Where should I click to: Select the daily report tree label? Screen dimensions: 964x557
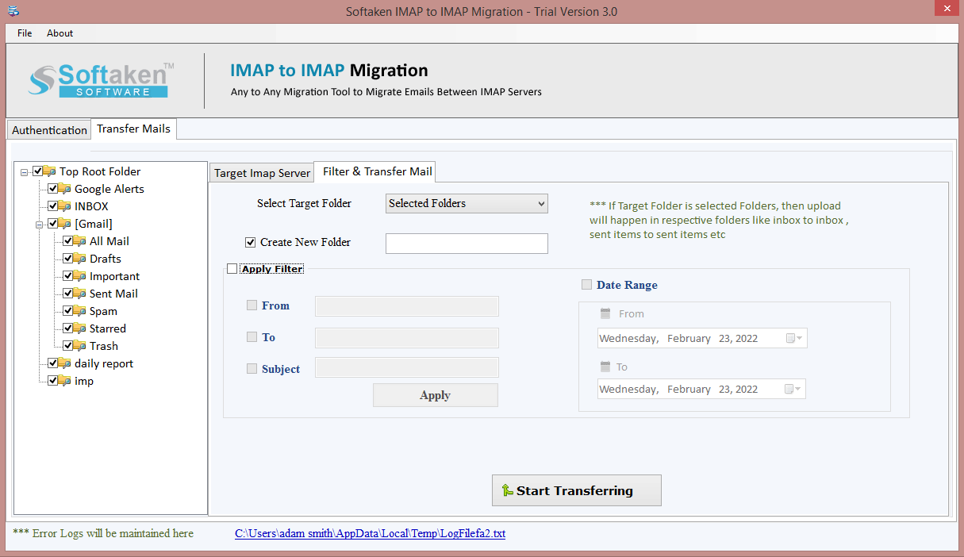[104, 363]
